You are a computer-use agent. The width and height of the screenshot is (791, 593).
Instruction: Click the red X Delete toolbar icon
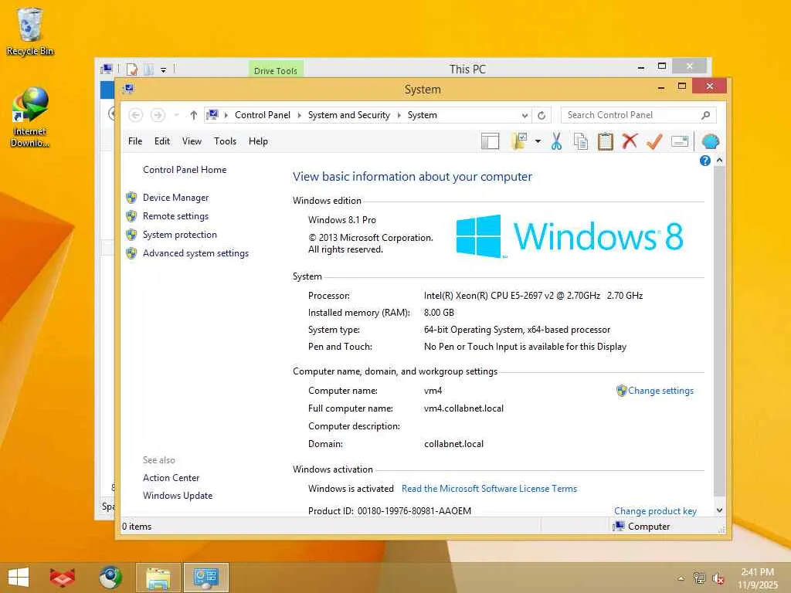[629, 141]
